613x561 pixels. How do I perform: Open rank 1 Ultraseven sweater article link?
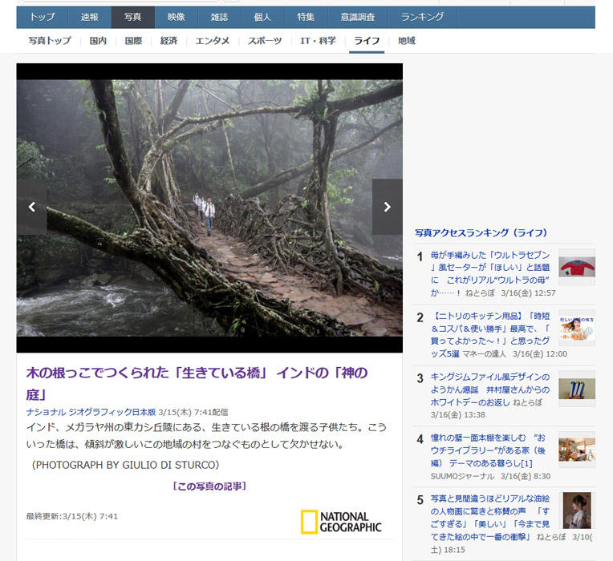pos(489,268)
